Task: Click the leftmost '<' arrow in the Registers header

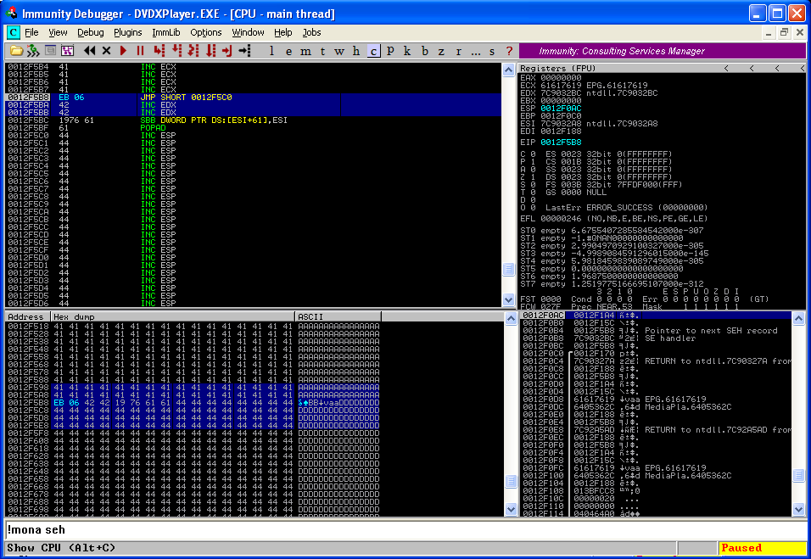Action: coord(726,68)
